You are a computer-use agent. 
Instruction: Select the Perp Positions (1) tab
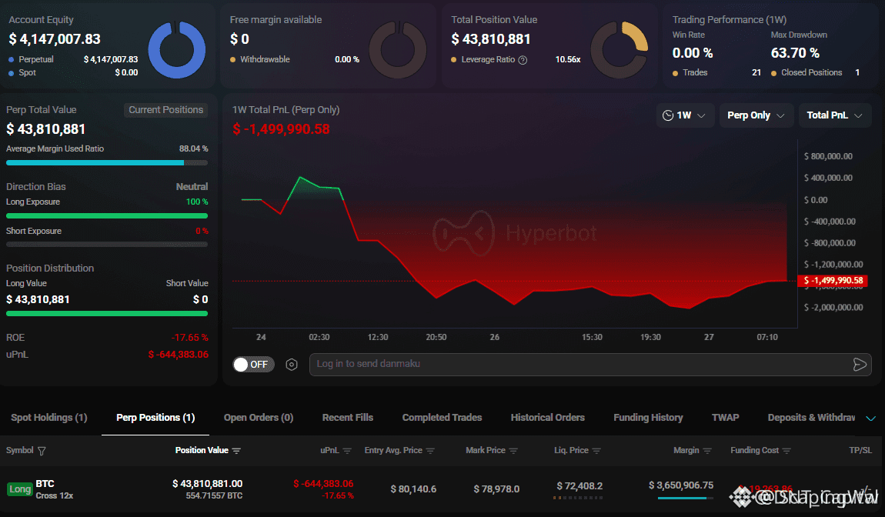click(155, 418)
